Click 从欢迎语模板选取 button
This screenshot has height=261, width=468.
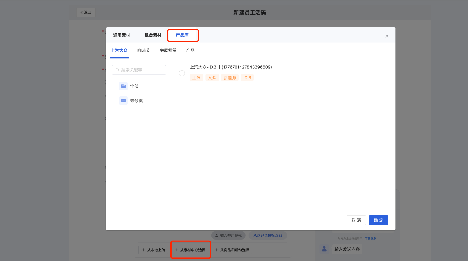[x=268, y=235]
